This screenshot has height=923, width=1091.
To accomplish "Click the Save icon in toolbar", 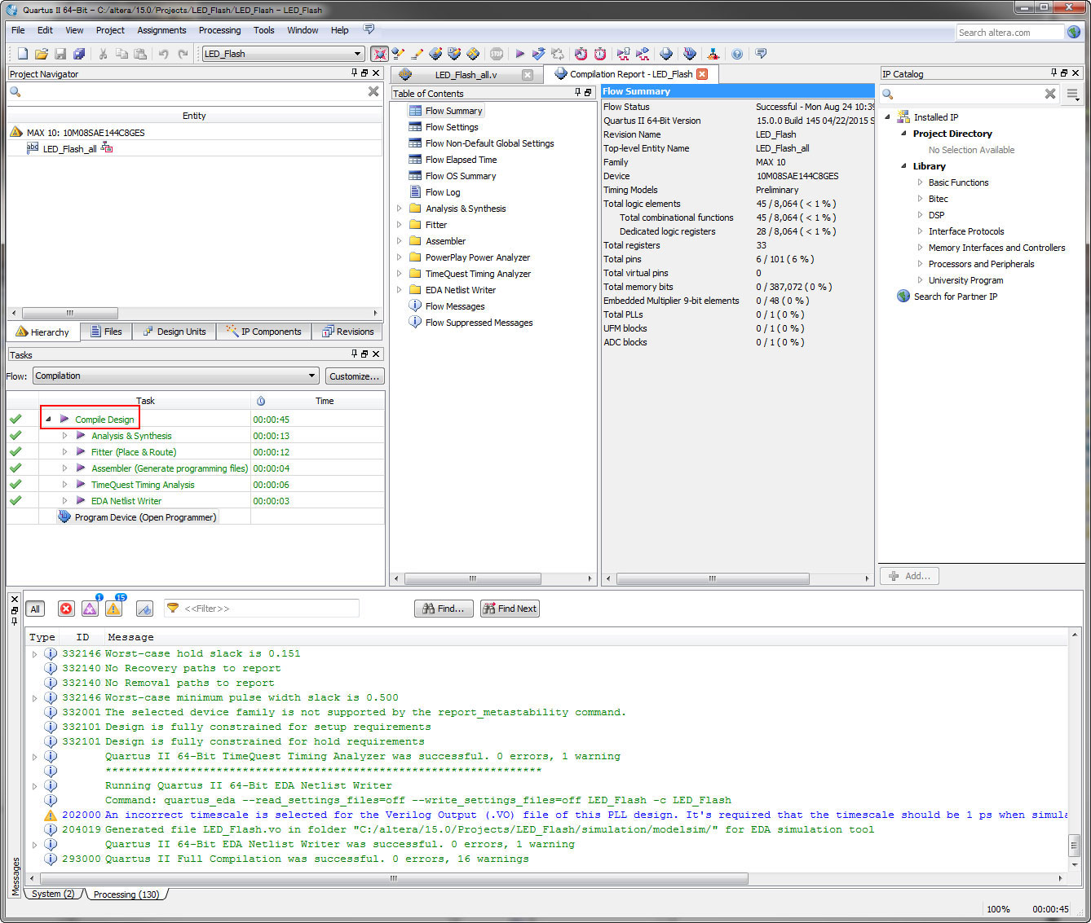I will point(60,54).
